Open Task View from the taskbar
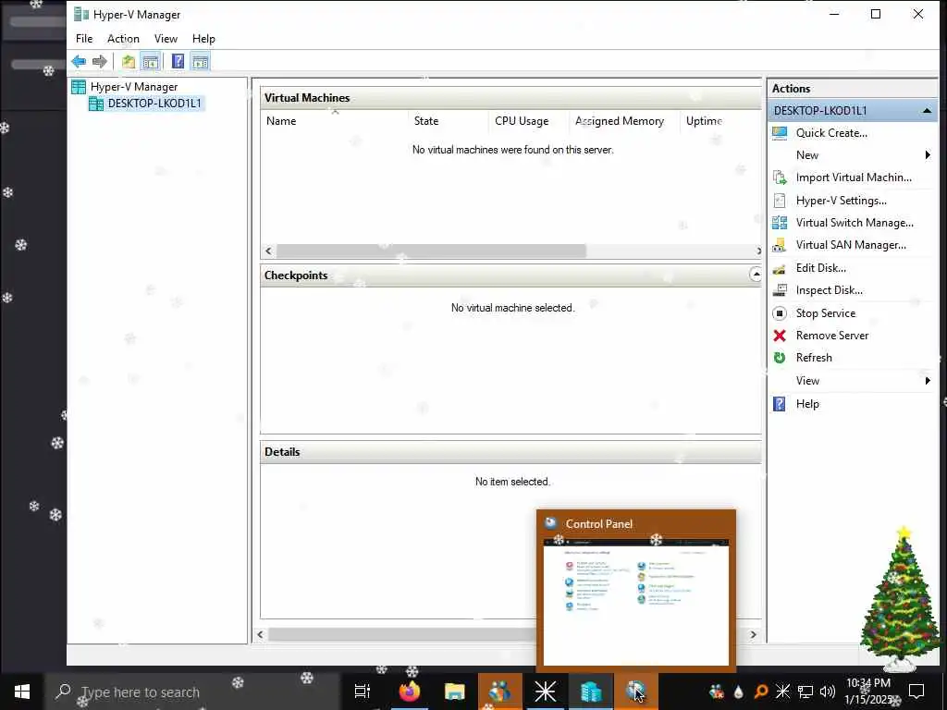Image resolution: width=947 pixels, height=710 pixels. [363, 692]
